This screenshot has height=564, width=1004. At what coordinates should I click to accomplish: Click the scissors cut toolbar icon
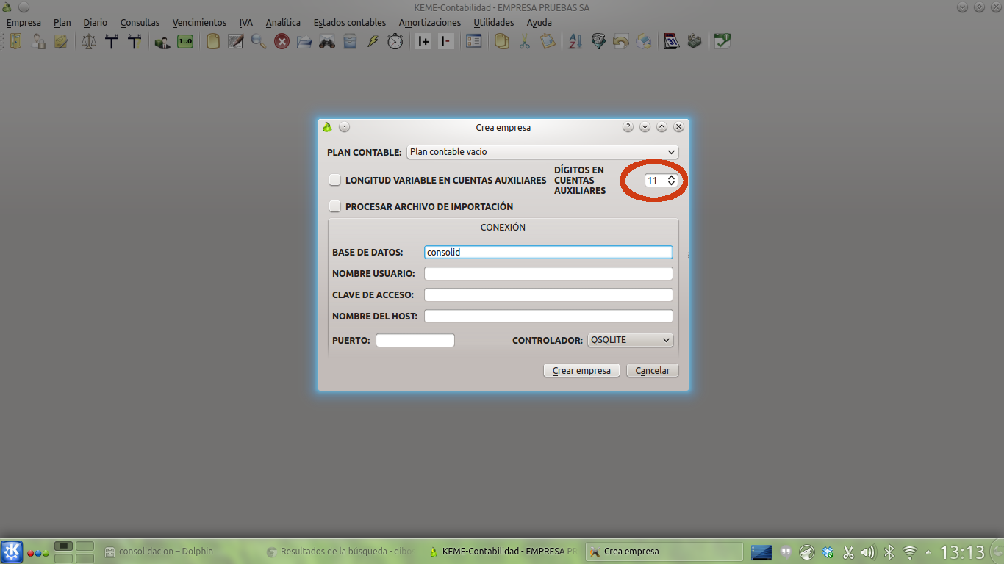tap(525, 42)
